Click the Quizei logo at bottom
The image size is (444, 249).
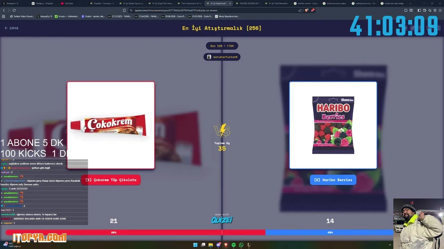tap(222, 220)
